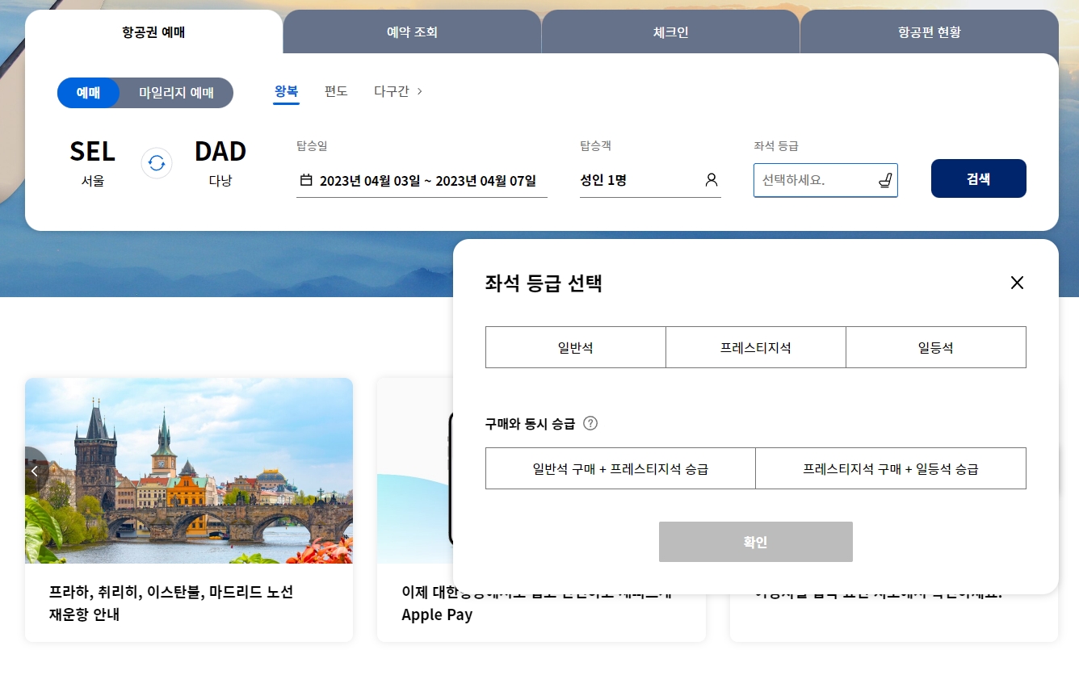Select 일반석 seat class

(x=575, y=346)
